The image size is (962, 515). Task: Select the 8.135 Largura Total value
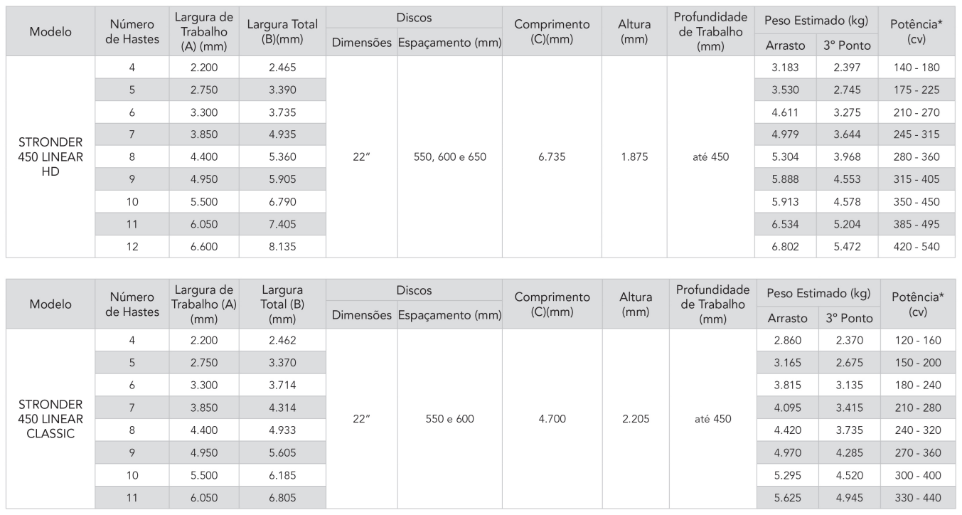(282, 248)
